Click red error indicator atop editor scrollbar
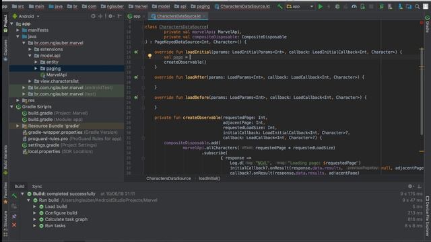This screenshot has height=242, width=431. [x=422, y=23]
